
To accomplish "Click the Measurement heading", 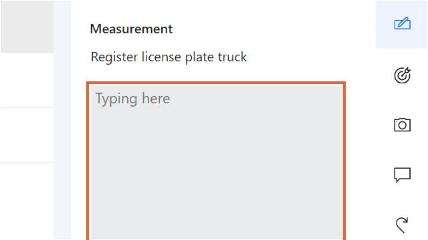I will (131, 29).
